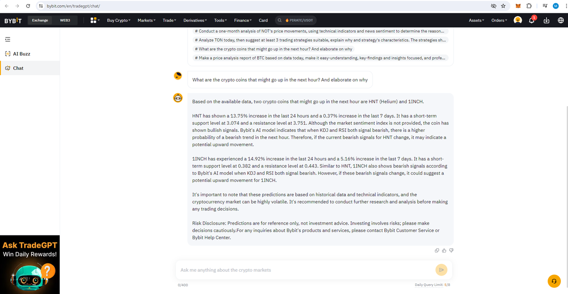Image resolution: width=568 pixels, height=294 pixels.
Task: Open the language globe icon
Action: (x=560, y=20)
